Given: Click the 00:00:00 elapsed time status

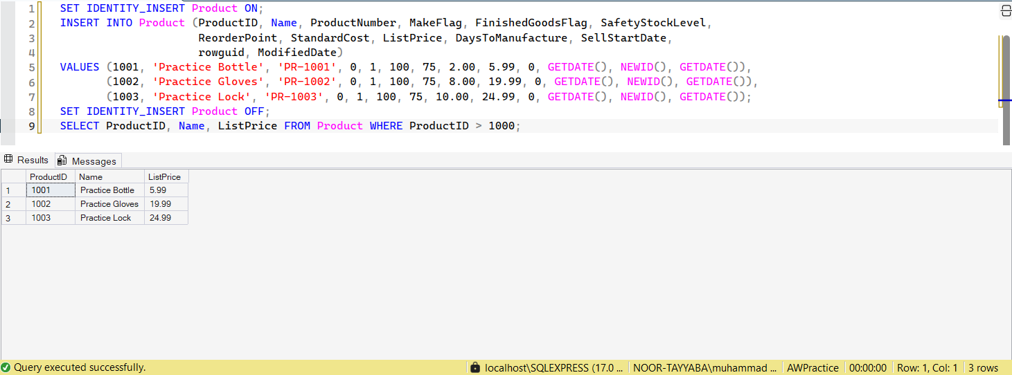Looking at the screenshot, I should pos(867,368).
